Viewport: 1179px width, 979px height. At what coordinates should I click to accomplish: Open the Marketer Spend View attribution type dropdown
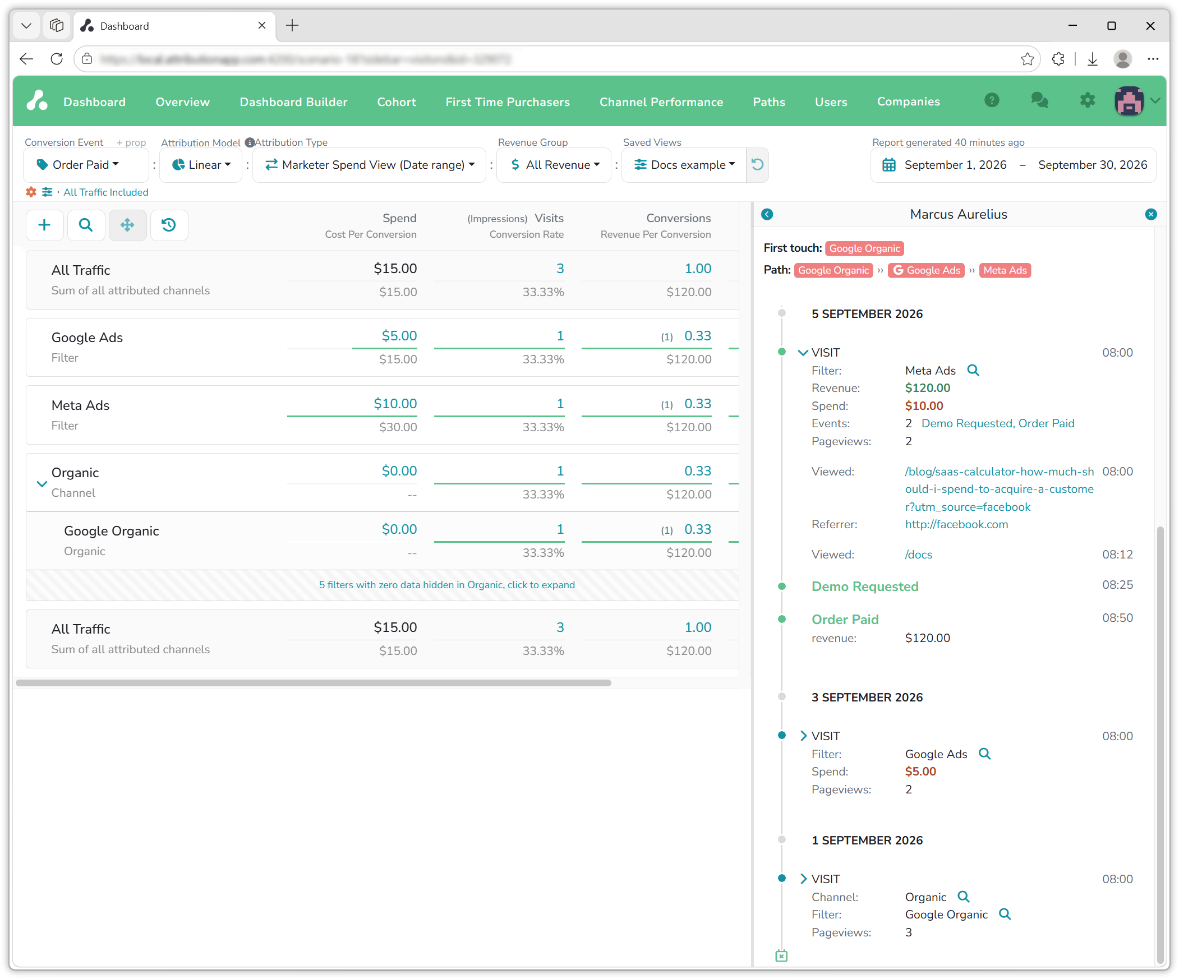tap(370, 164)
